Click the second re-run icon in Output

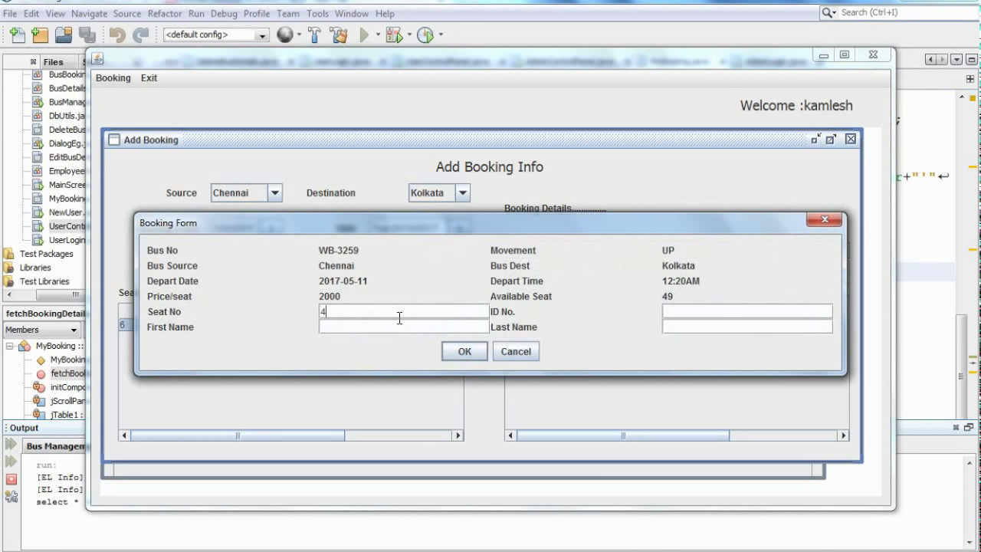tap(11, 462)
